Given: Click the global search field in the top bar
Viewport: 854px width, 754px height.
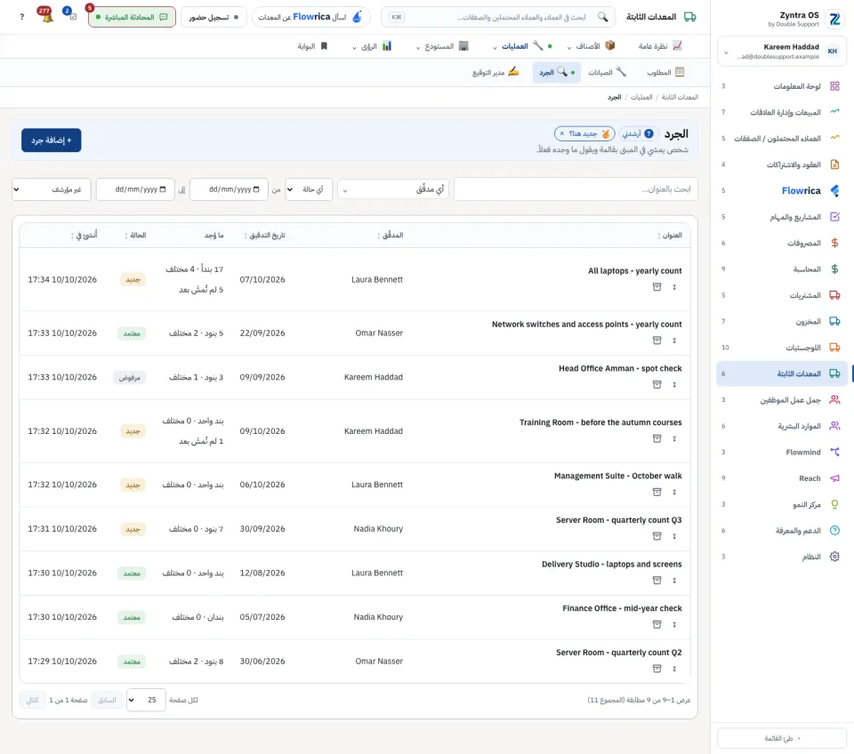Looking at the screenshot, I should 498,17.
